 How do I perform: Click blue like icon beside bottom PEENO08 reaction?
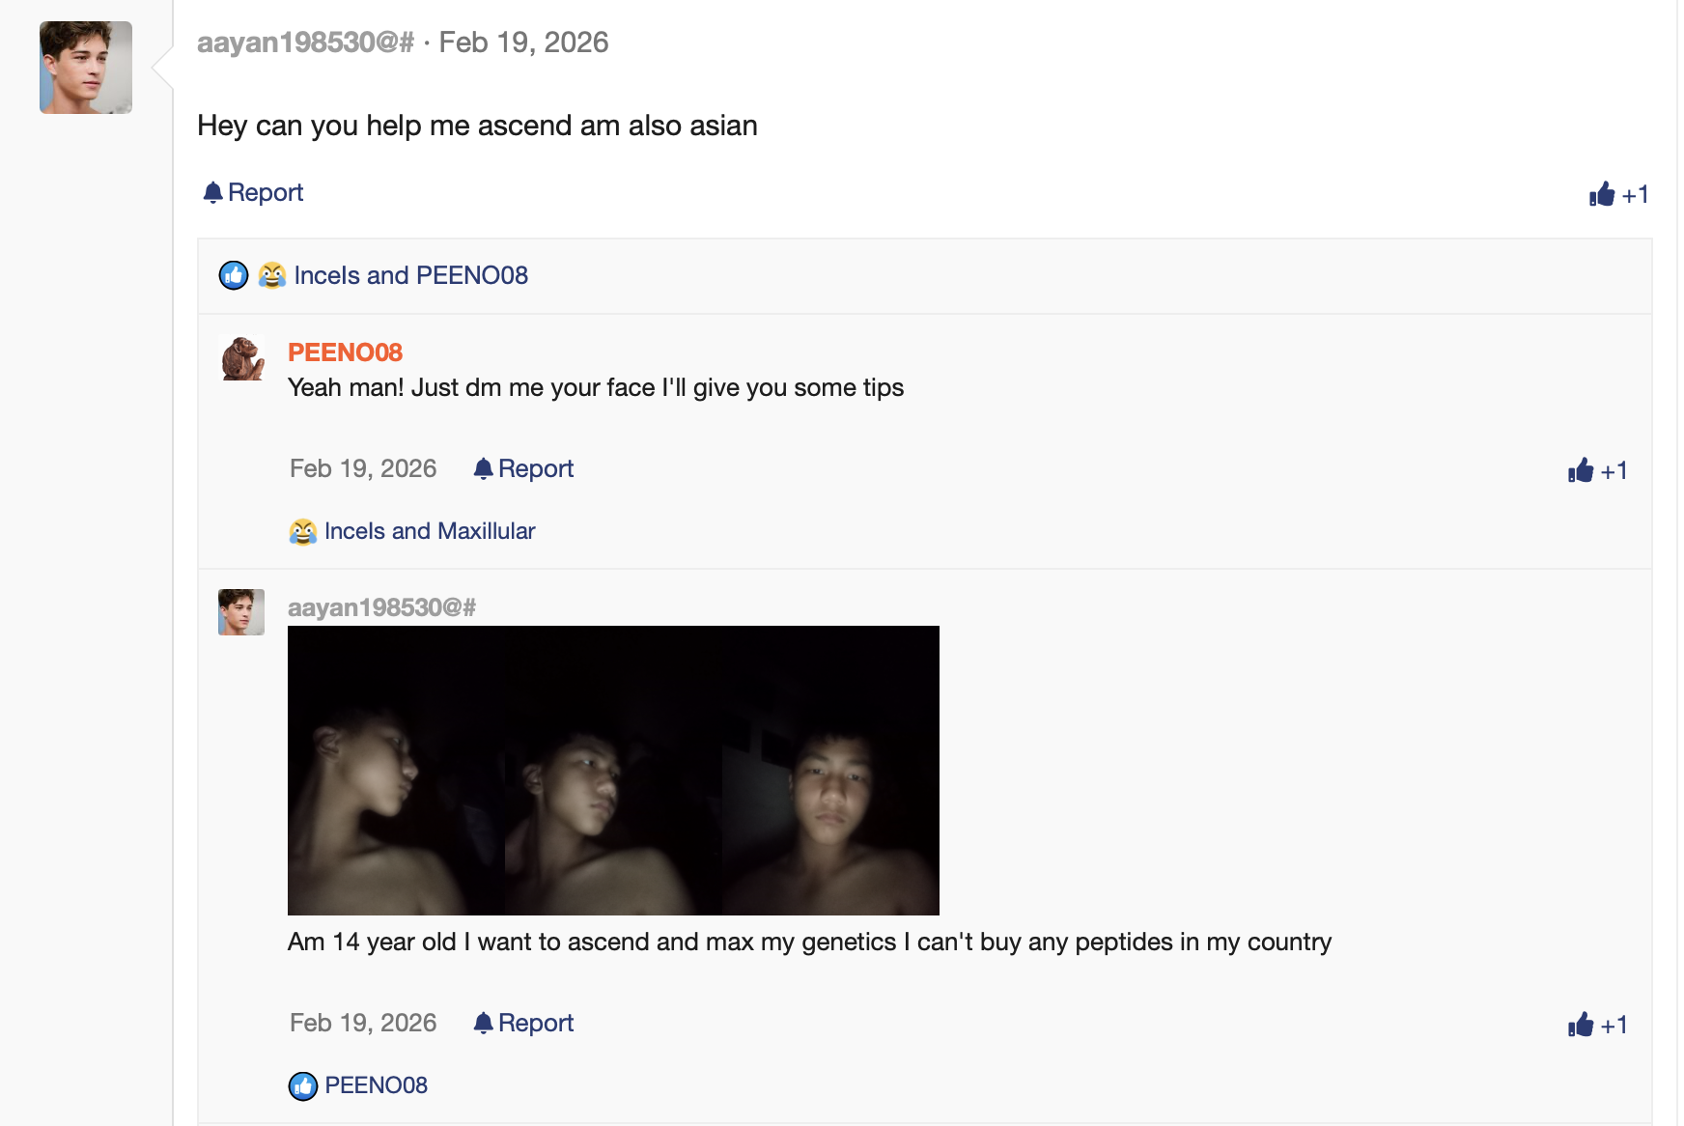[302, 1085]
